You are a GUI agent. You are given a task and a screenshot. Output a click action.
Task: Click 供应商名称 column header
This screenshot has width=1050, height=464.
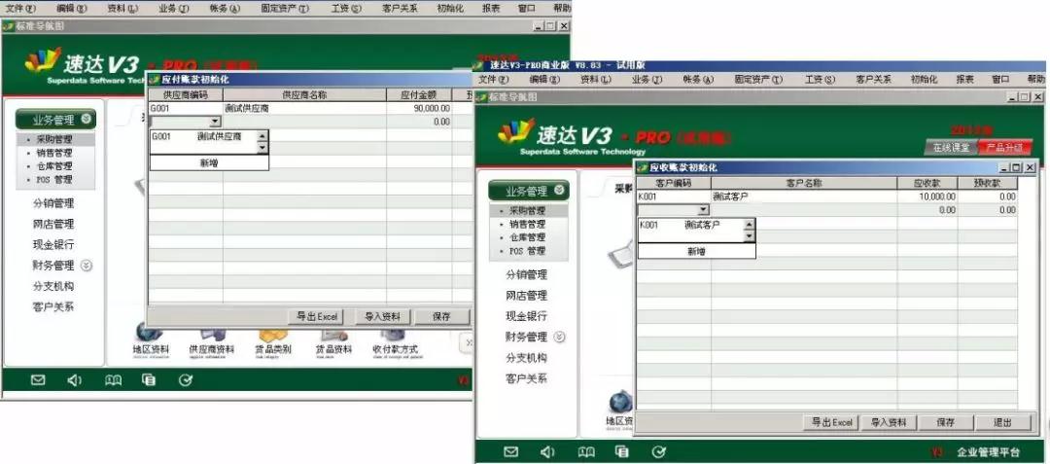(304, 95)
